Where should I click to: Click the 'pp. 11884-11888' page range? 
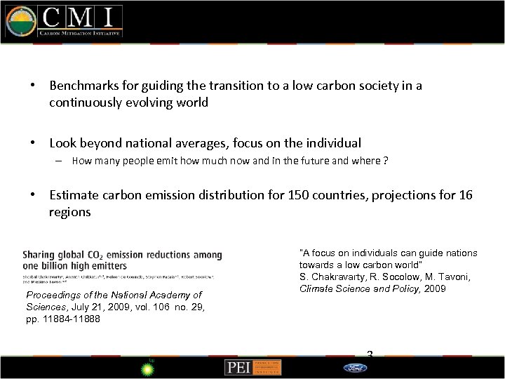pos(63,319)
